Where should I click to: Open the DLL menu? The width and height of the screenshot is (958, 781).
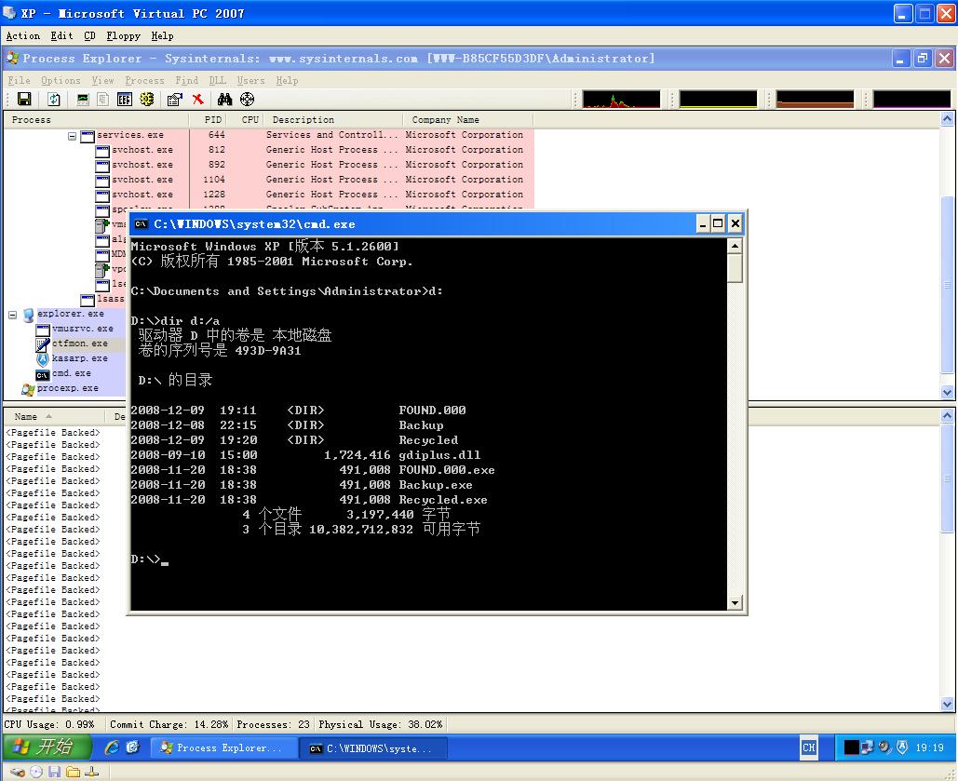pos(218,80)
